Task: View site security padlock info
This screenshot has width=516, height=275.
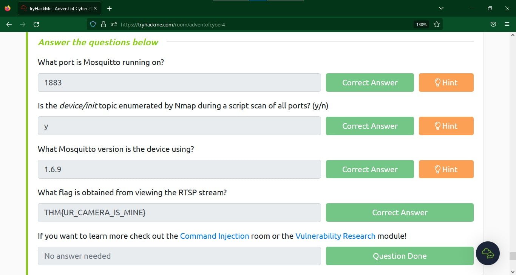Action: [103, 24]
